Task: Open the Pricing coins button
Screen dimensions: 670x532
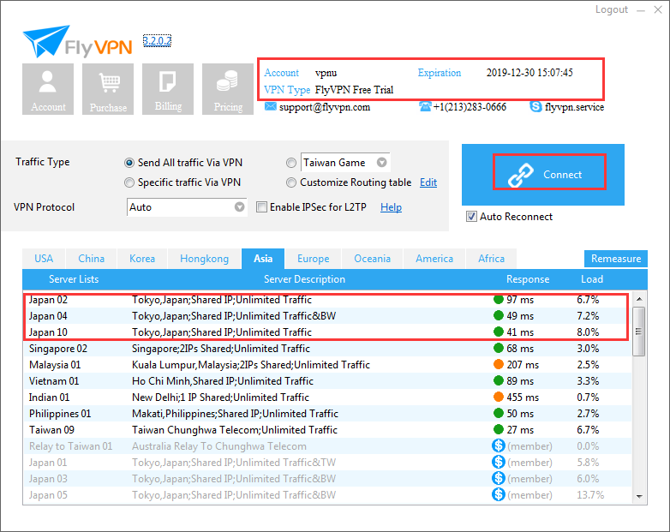Action: click(228, 89)
